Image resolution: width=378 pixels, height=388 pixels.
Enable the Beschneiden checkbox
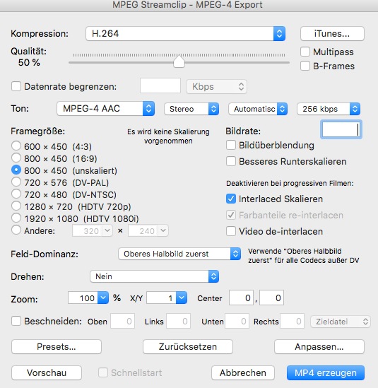[16, 321]
